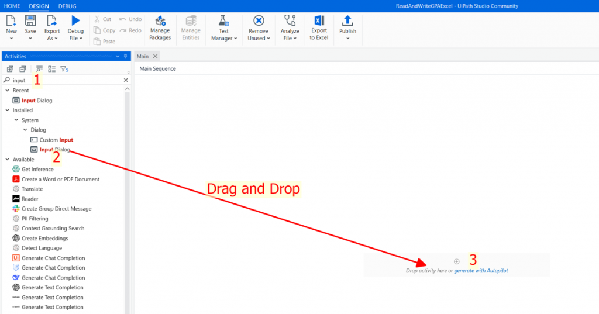Click the Redo command
The width and height of the screenshot is (599, 314).
pos(130,30)
